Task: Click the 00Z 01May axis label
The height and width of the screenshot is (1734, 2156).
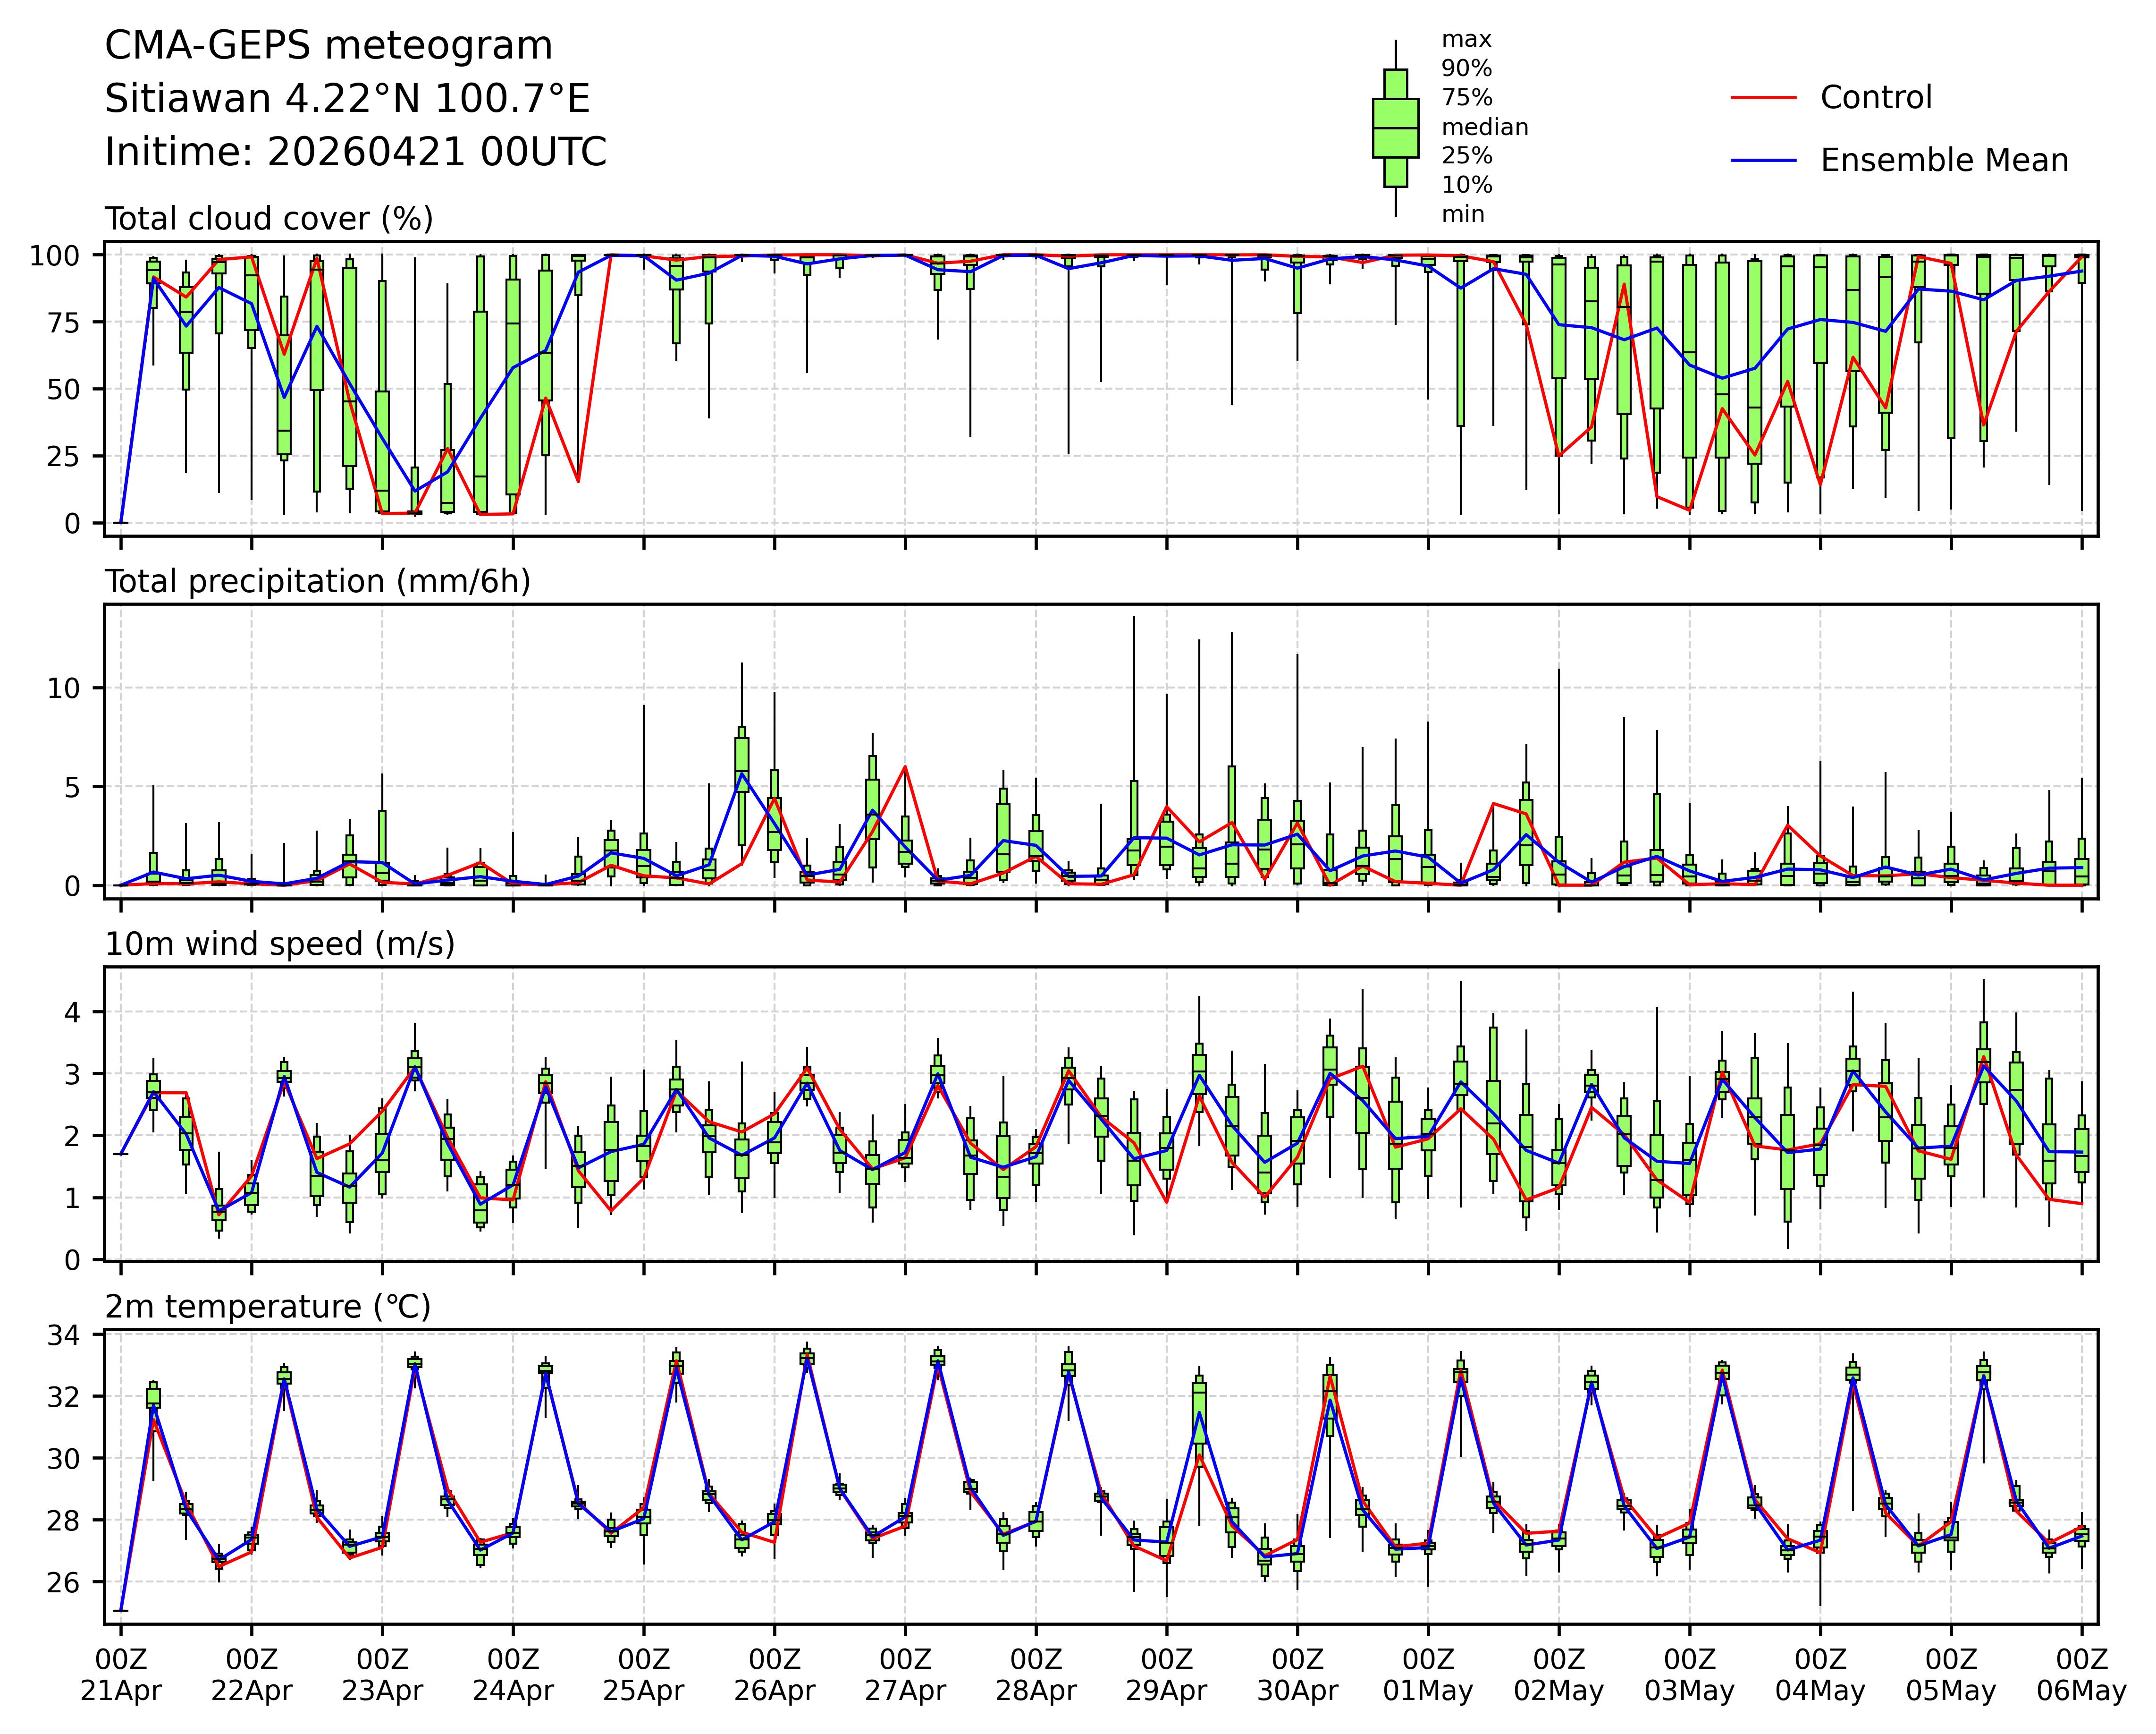Action: [x=1428, y=1675]
